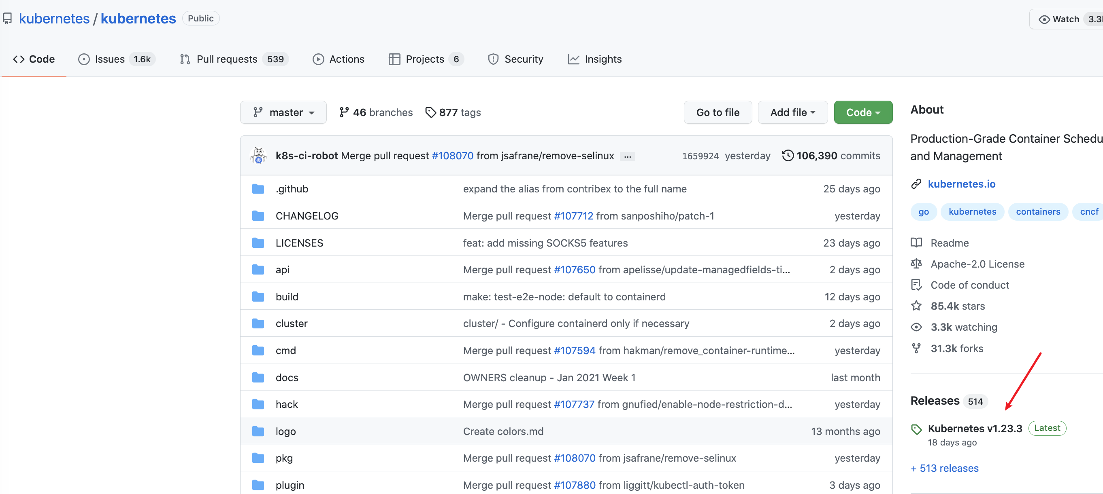Open the .github folder icon
Viewport: 1103px width, 494px height.
click(258, 189)
